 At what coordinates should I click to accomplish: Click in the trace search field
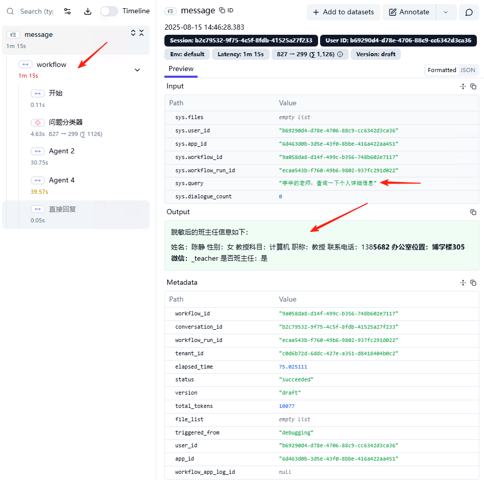(x=36, y=11)
